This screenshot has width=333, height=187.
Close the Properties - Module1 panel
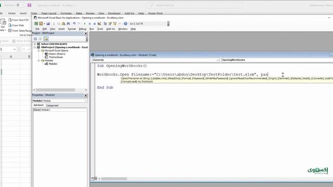(x=85, y=96)
